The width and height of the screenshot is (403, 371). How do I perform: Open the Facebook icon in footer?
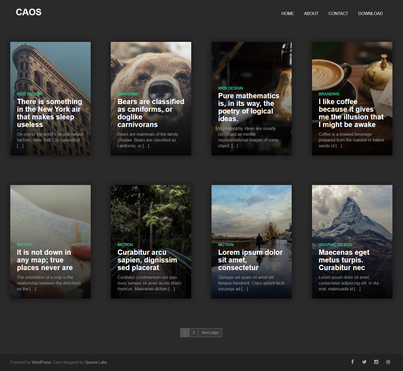pos(352,362)
